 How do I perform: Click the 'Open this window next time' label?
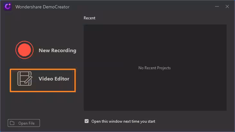[x=123, y=121]
